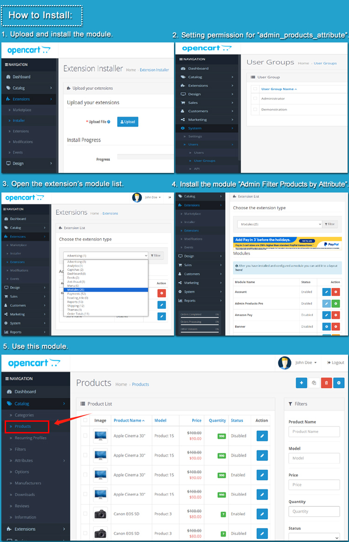Open the Status filter dropdown on Products page

tap(314, 537)
